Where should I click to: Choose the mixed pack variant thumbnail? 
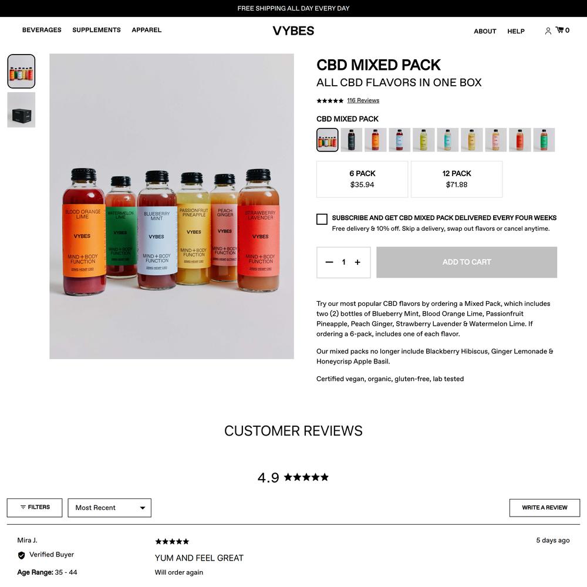(x=327, y=140)
